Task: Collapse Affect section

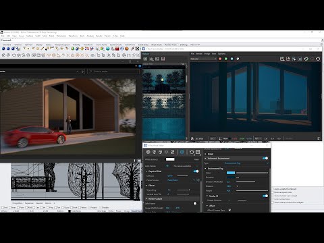Action: coord(207,206)
